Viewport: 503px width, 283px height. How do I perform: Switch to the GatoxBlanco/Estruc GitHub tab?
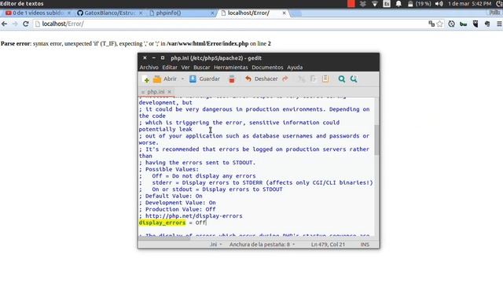tap(109, 13)
